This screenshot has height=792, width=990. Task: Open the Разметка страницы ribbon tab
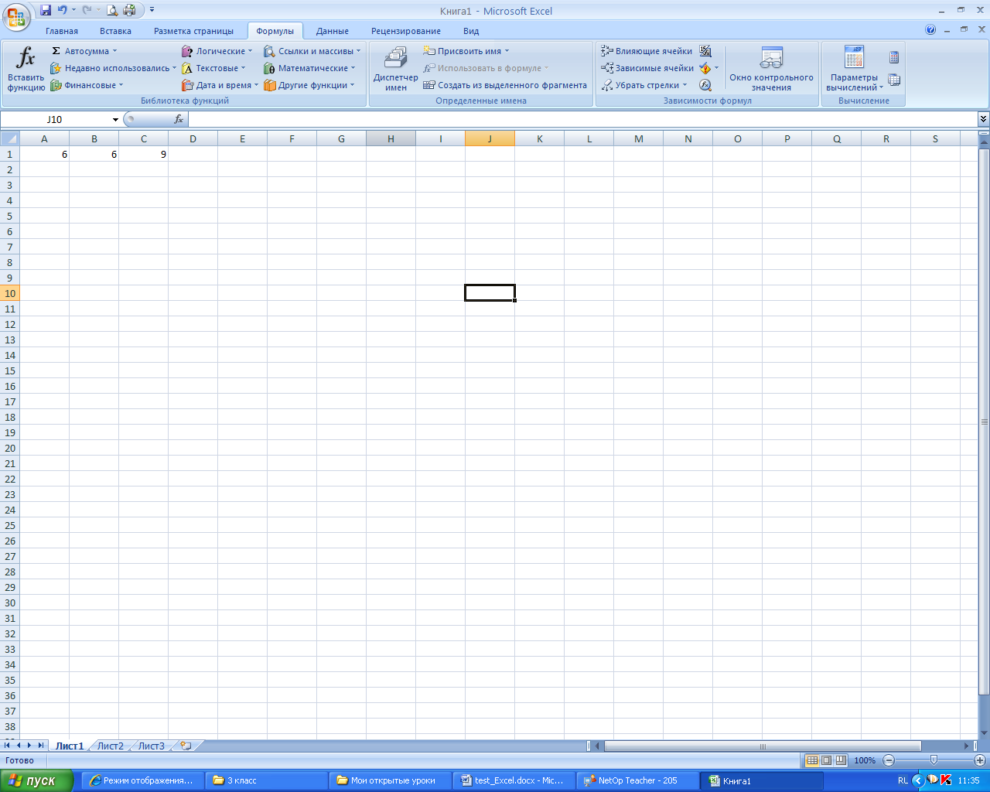pos(193,31)
